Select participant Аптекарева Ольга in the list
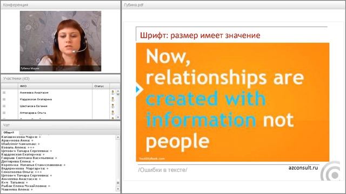 (33, 113)
